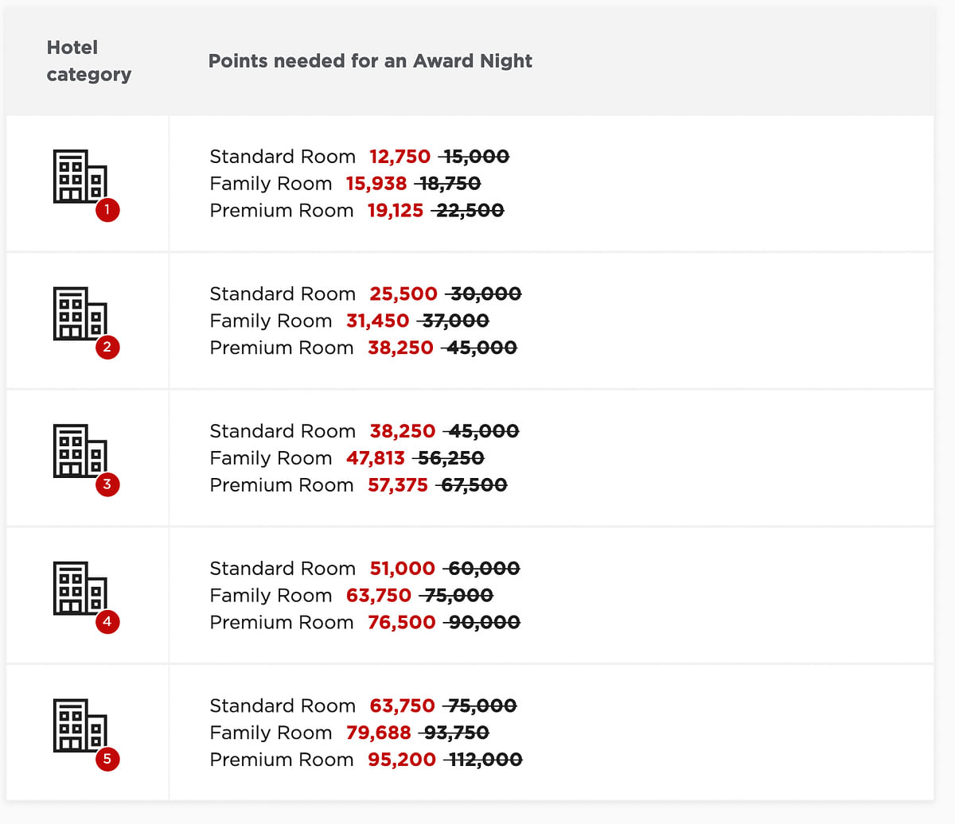The width and height of the screenshot is (955, 824).
Task: Click the category 4 hotel building icon
Action: point(80,589)
